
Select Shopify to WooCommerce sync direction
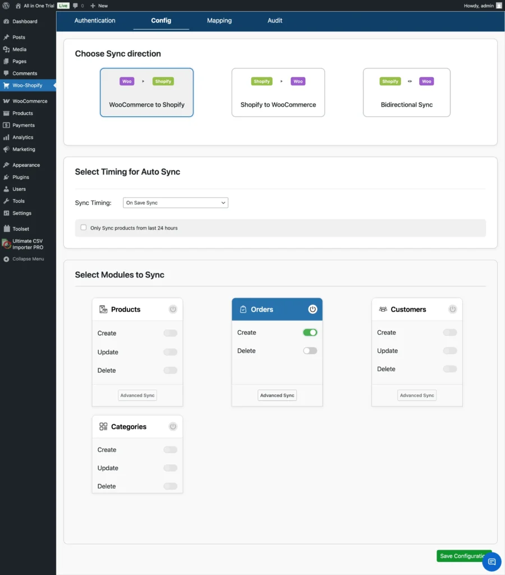278,92
